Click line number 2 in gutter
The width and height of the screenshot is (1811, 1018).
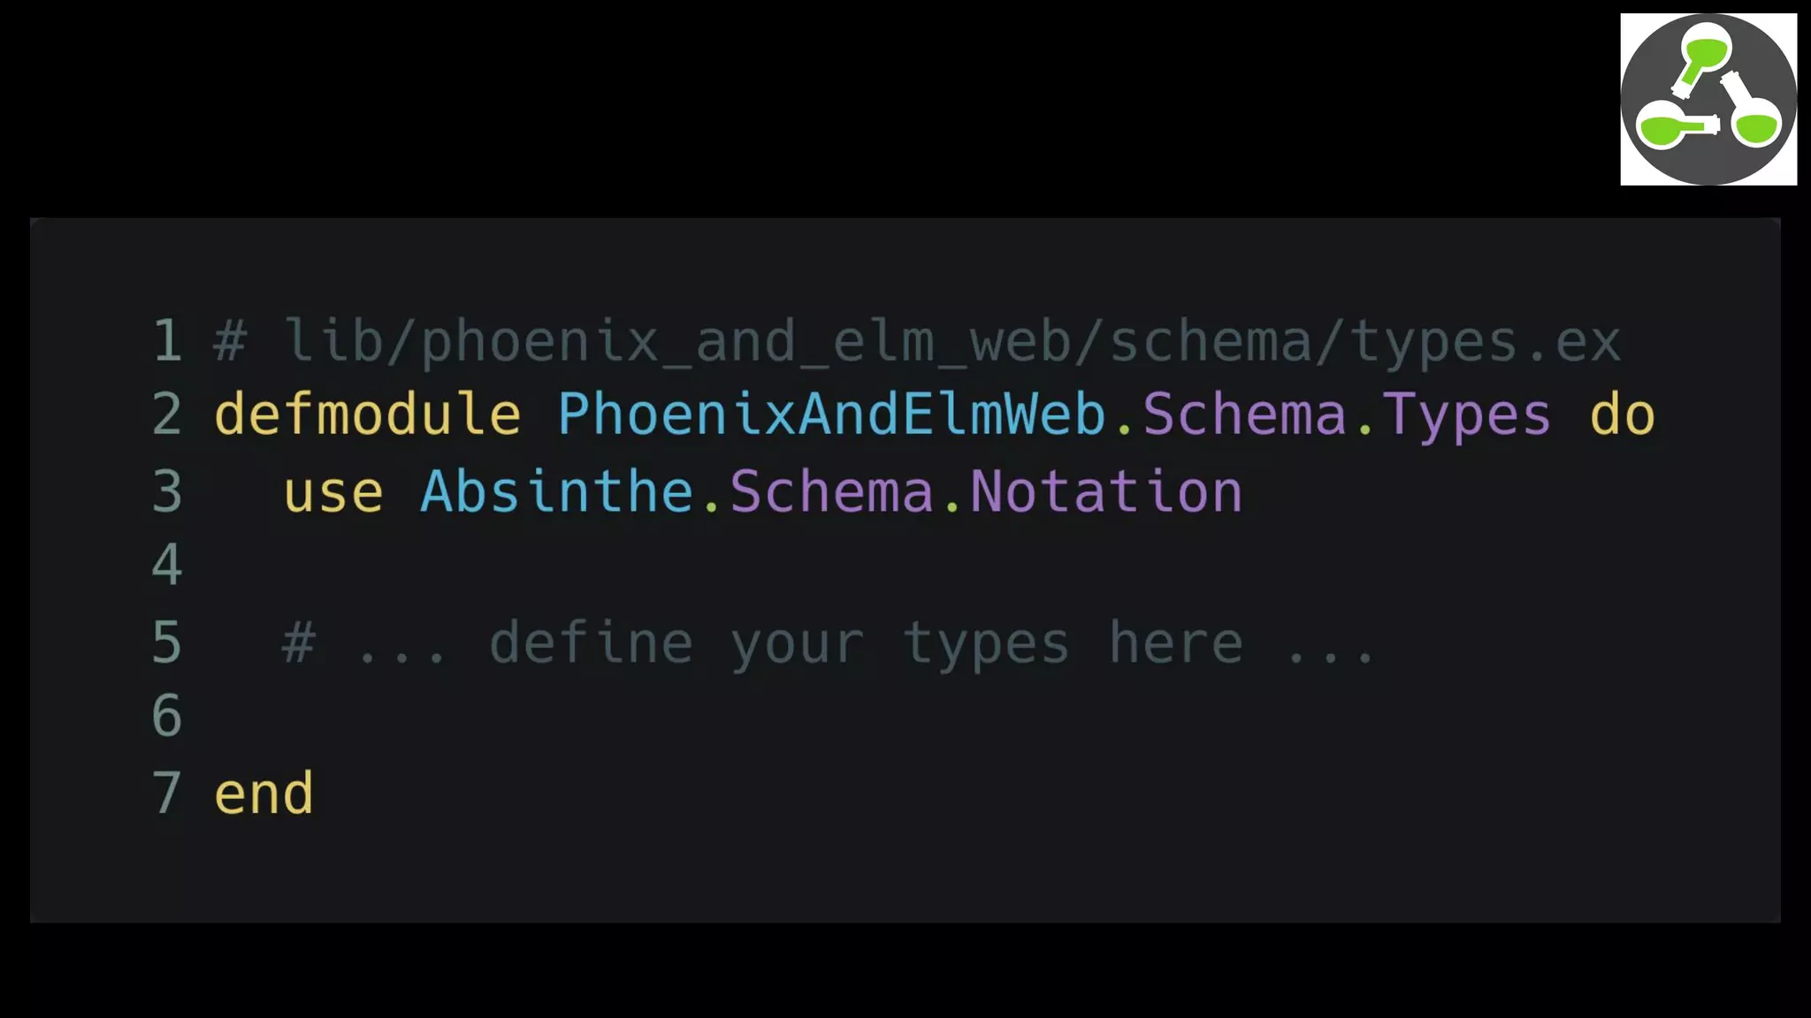pyautogui.click(x=166, y=414)
